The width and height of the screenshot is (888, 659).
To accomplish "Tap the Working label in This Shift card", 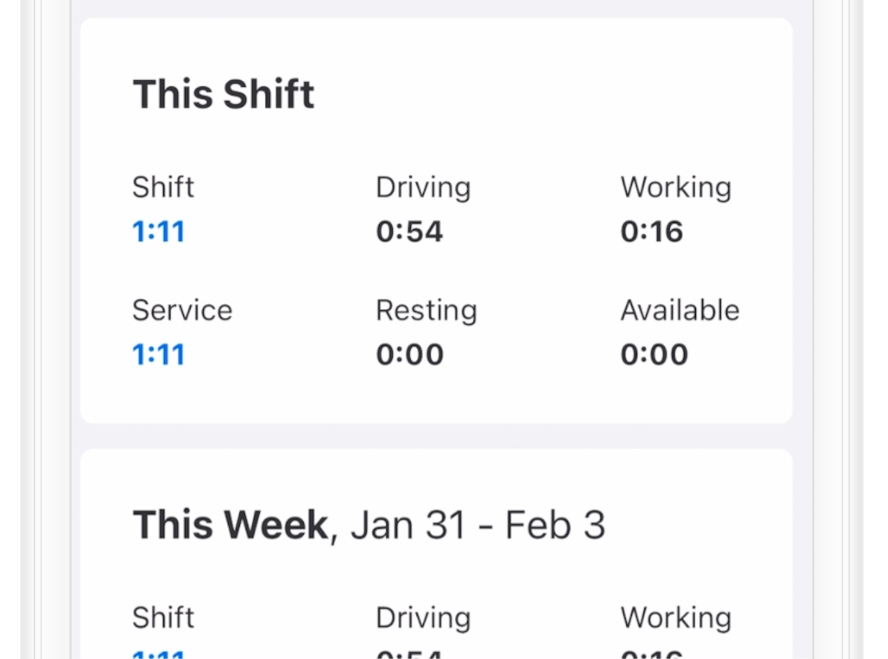I will point(675,187).
